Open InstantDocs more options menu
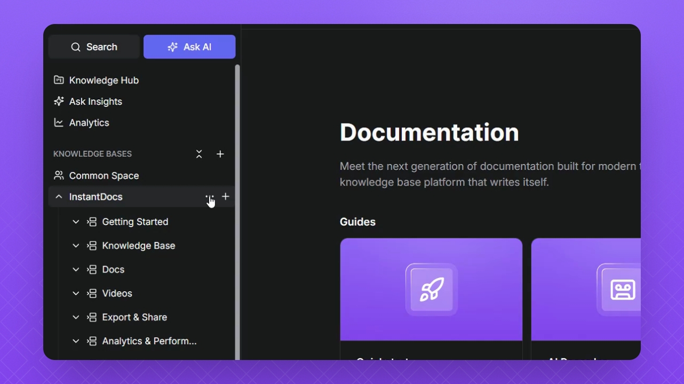684x384 pixels. pos(210,197)
